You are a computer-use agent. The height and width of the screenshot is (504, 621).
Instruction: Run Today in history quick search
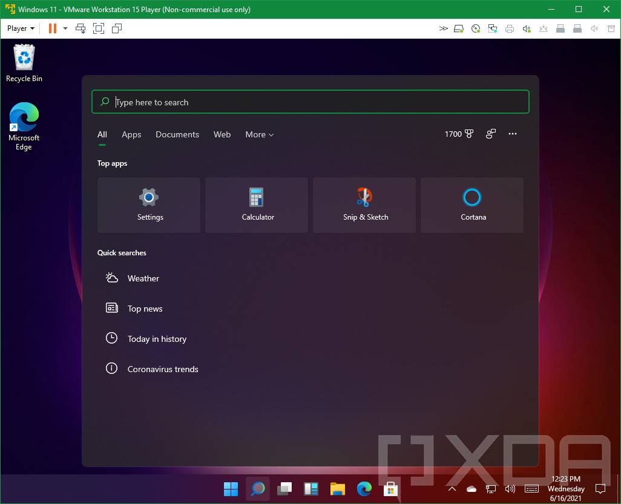click(x=146, y=339)
